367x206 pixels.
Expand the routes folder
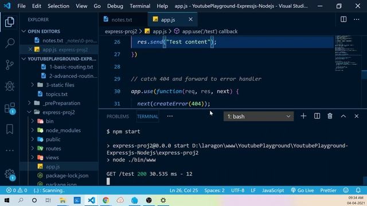point(33,148)
